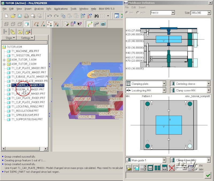Open the Centering sleeve dropdown
Viewport: 214px width, 181px height.
[209, 84]
